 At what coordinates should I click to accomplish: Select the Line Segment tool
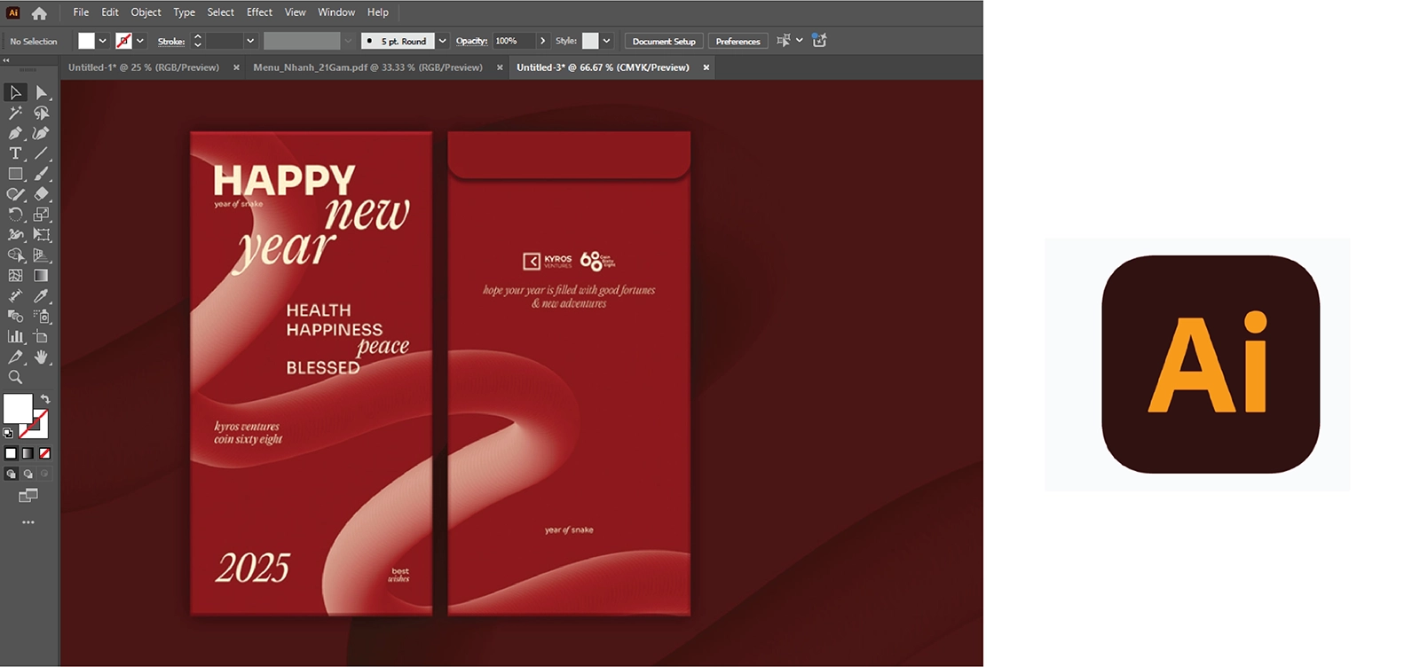coord(41,153)
